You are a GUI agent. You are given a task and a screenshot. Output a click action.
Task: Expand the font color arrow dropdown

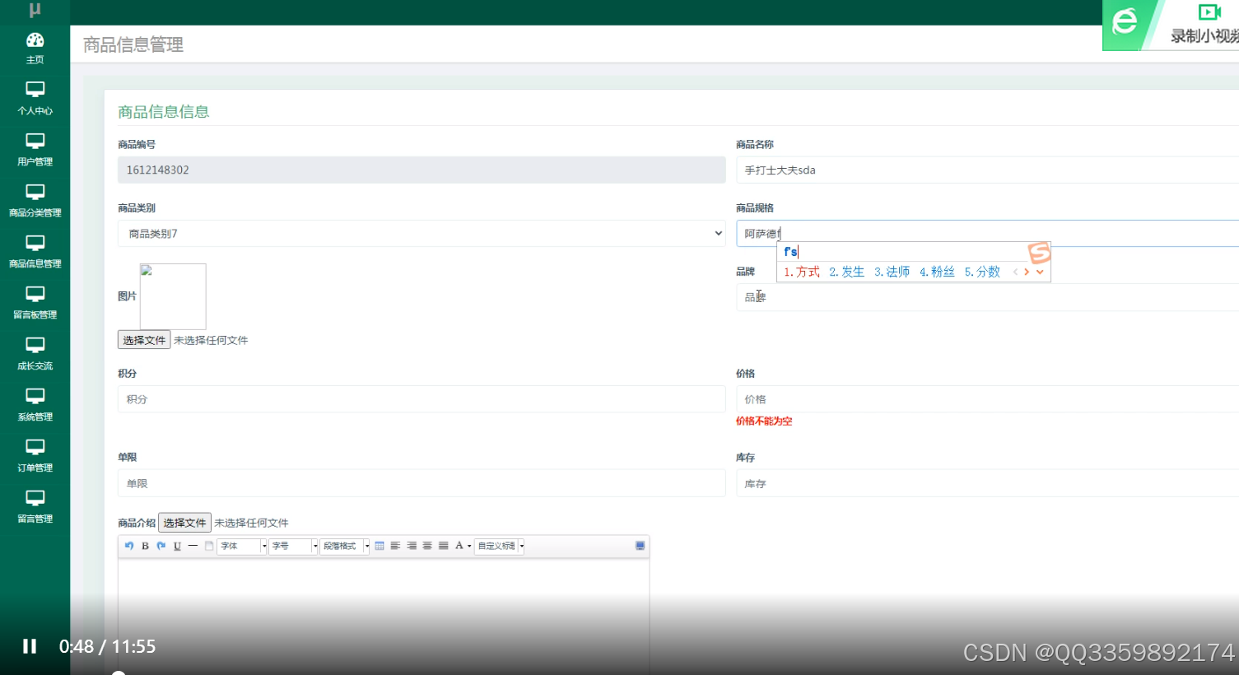click(x=469, y=546)
